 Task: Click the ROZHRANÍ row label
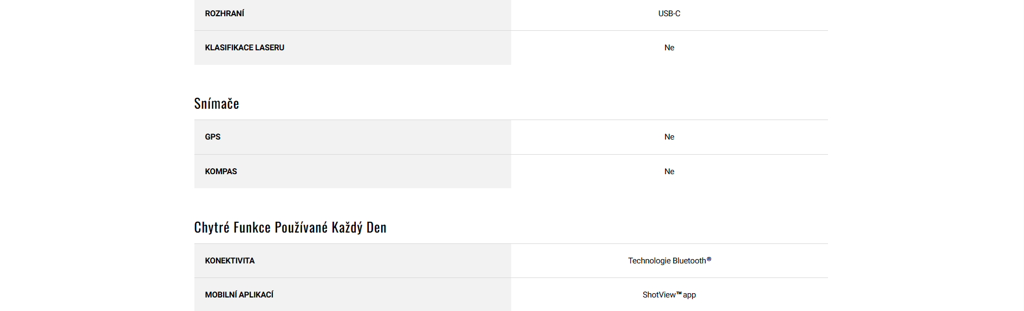click(x=224, y=14)
